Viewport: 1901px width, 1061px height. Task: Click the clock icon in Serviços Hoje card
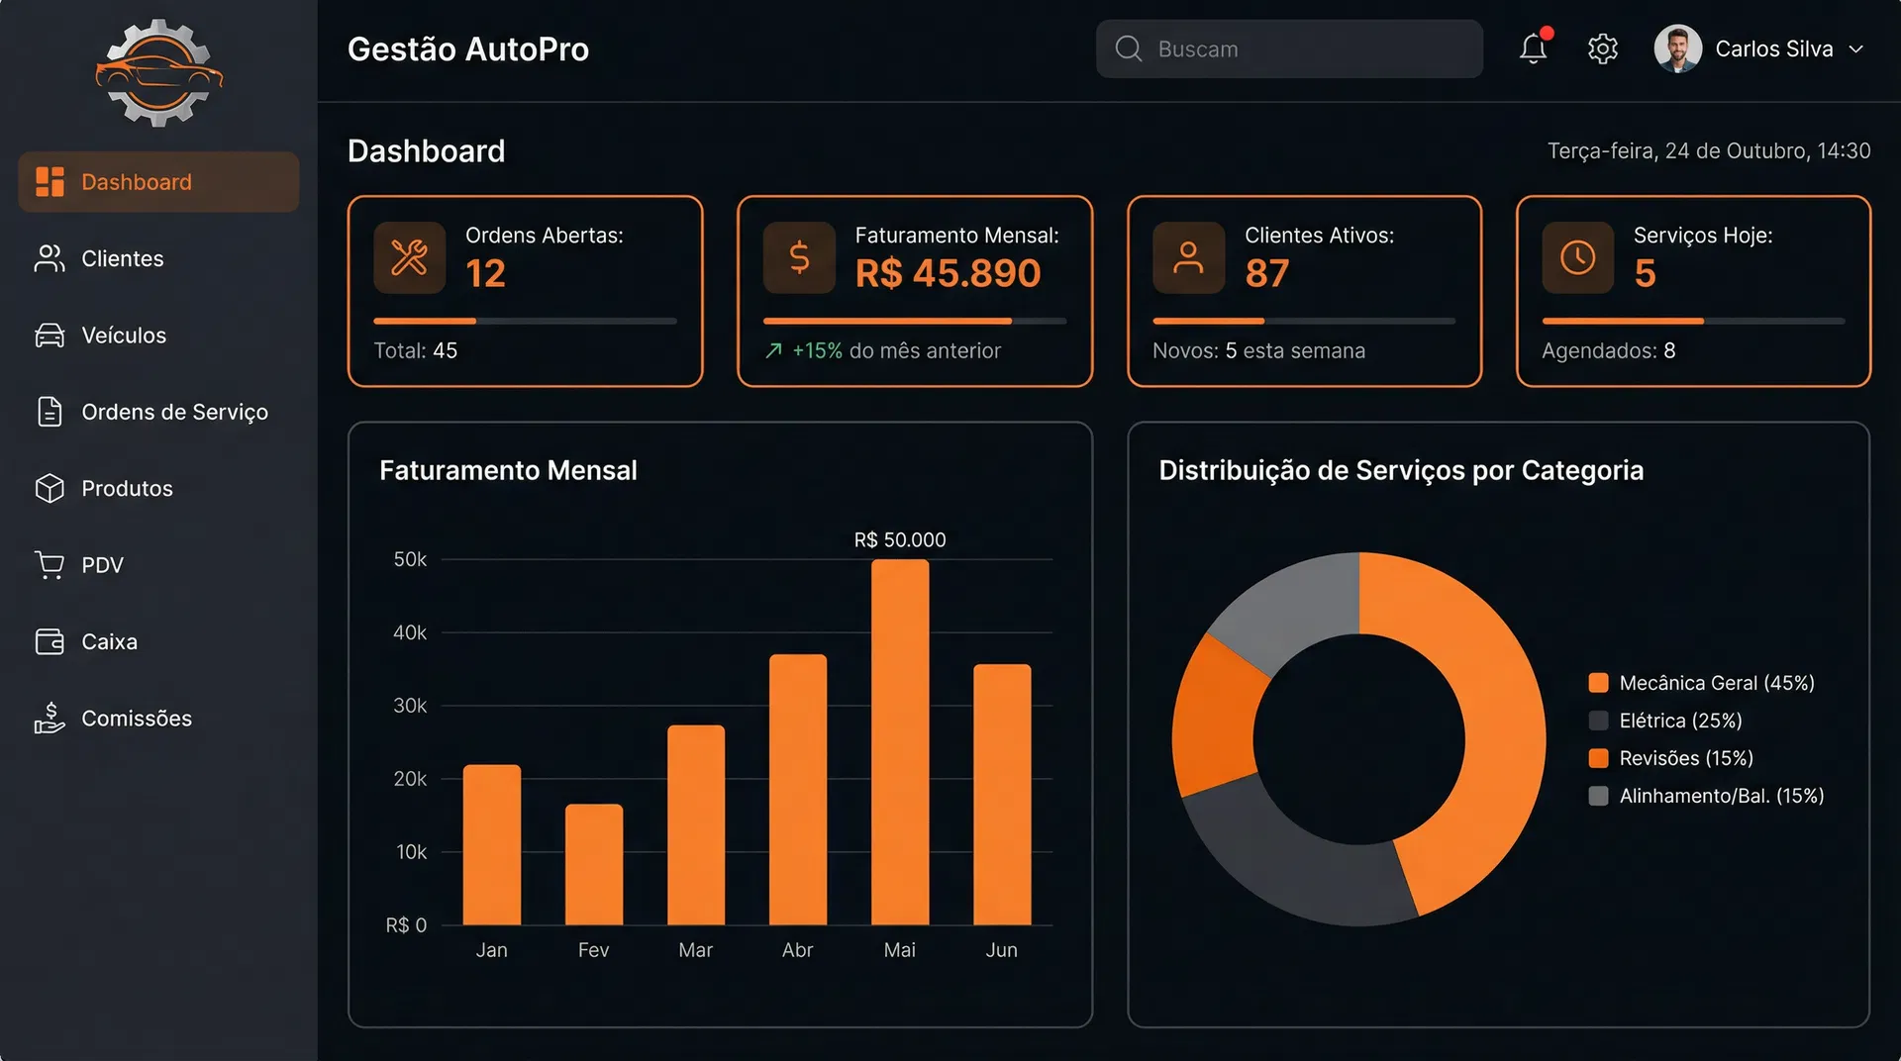1577,257
